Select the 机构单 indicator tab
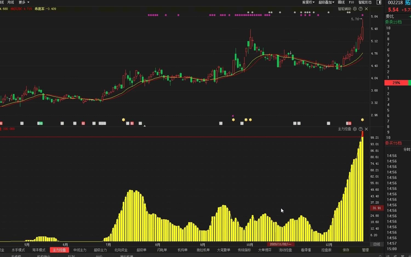 tap(183, 250)
